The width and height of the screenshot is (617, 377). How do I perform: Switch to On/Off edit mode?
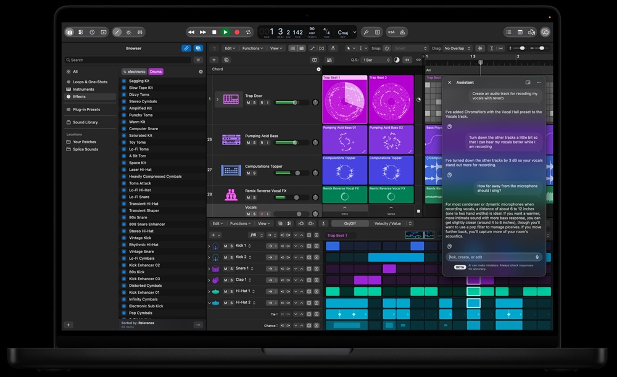(350, 223)
